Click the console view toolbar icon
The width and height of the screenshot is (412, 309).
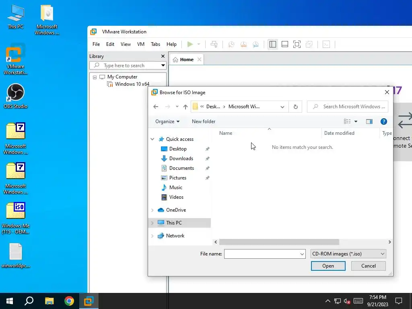pos(326,44)
